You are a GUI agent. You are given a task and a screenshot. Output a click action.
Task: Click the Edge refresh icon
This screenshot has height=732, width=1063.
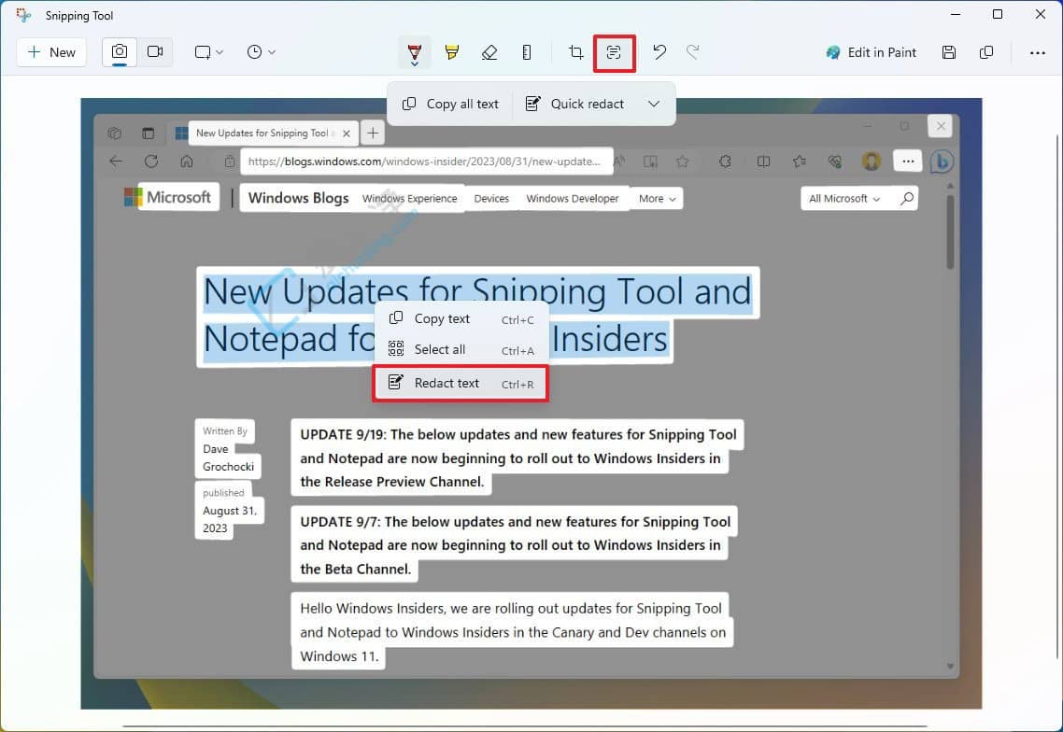coord(151,162)
